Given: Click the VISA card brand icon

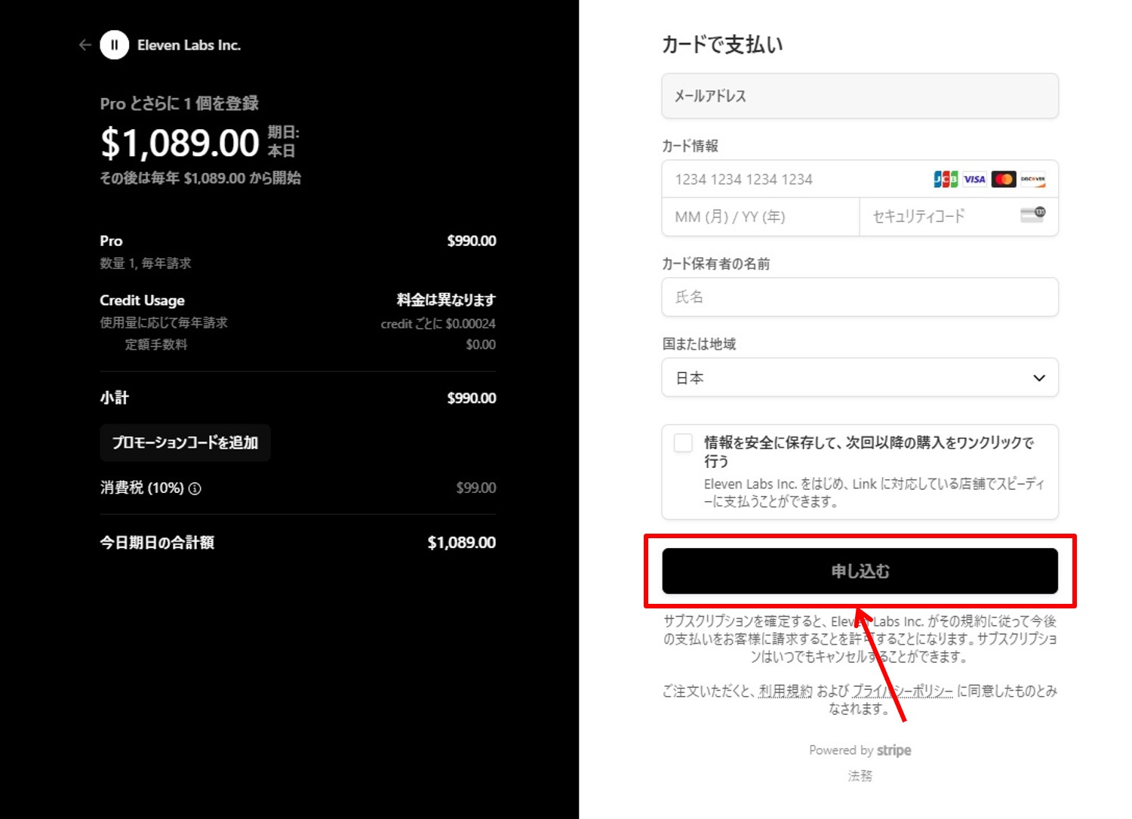Looking at the screenshot, I should [x=974, y=179].
